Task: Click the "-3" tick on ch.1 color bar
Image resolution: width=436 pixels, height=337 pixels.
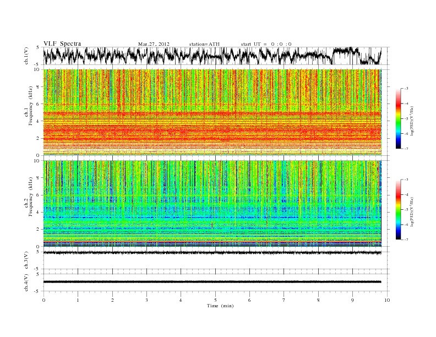Action: click(x=406, y=89)
